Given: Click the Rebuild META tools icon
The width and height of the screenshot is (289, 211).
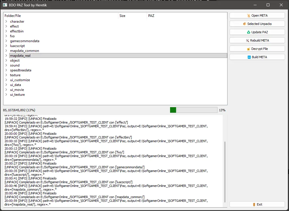Looking at the screenshot, I should click(248, 40).
